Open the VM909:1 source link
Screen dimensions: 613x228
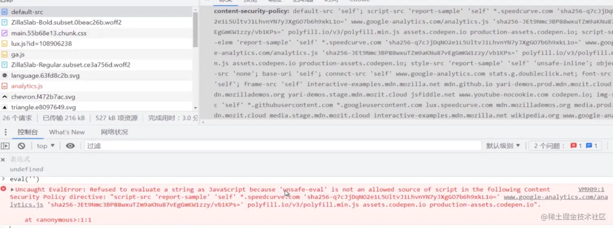[x=591, y=189]
